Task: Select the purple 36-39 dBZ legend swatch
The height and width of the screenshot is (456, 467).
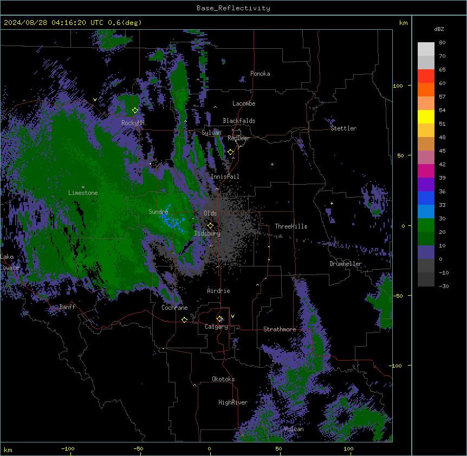Action: 426,185
